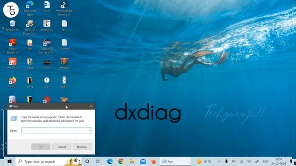296x166 pixels.
Task: Open File Explorer from the taskbar
Action: tap(132, 161)
